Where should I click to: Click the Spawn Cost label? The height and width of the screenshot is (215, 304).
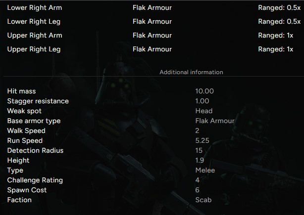pyautogui.click(x=27, y=190)
